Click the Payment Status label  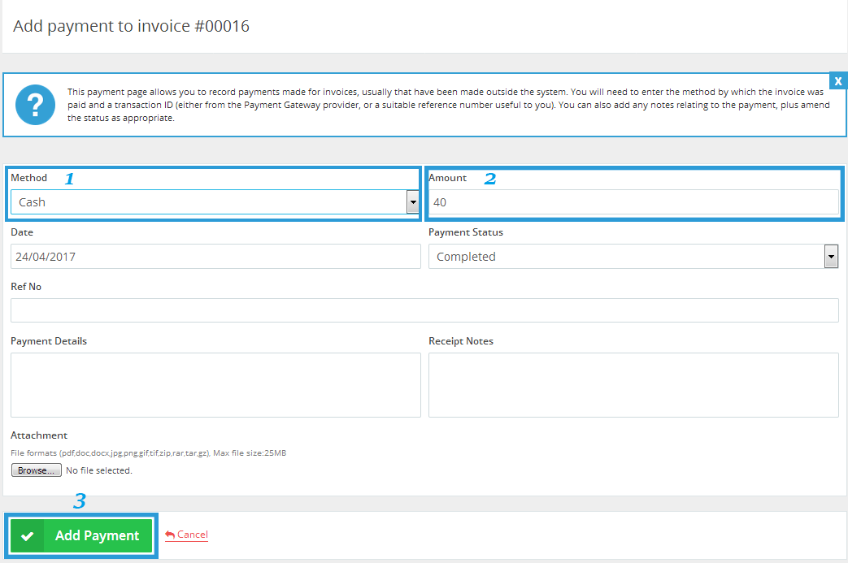[x=466, y=232]
